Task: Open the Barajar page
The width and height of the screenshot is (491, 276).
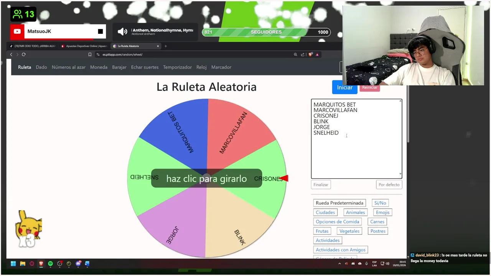Action: (x=119, y=67)
